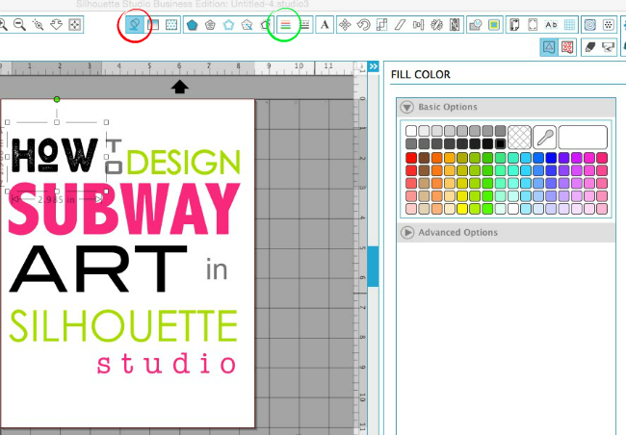Click the 'Ab' icon in the toolbar
Viewport: 626px width, 435px height.
tap(551, 25)
